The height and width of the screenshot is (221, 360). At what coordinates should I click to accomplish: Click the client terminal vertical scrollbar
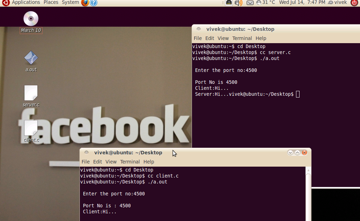tap(308, 196)
